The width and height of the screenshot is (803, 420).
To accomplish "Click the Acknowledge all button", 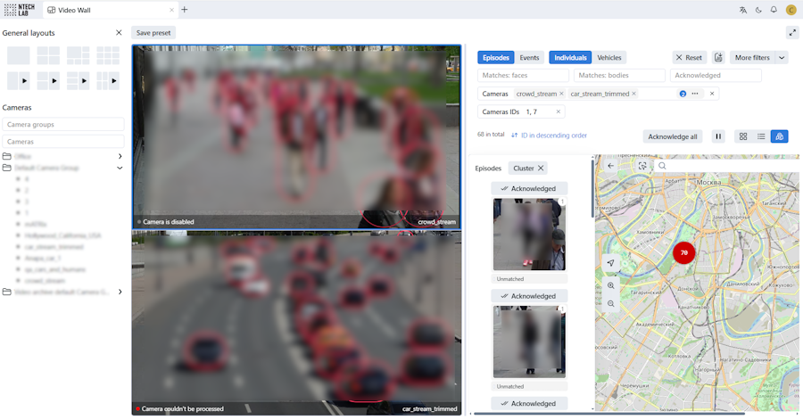I will coord(673,136).
